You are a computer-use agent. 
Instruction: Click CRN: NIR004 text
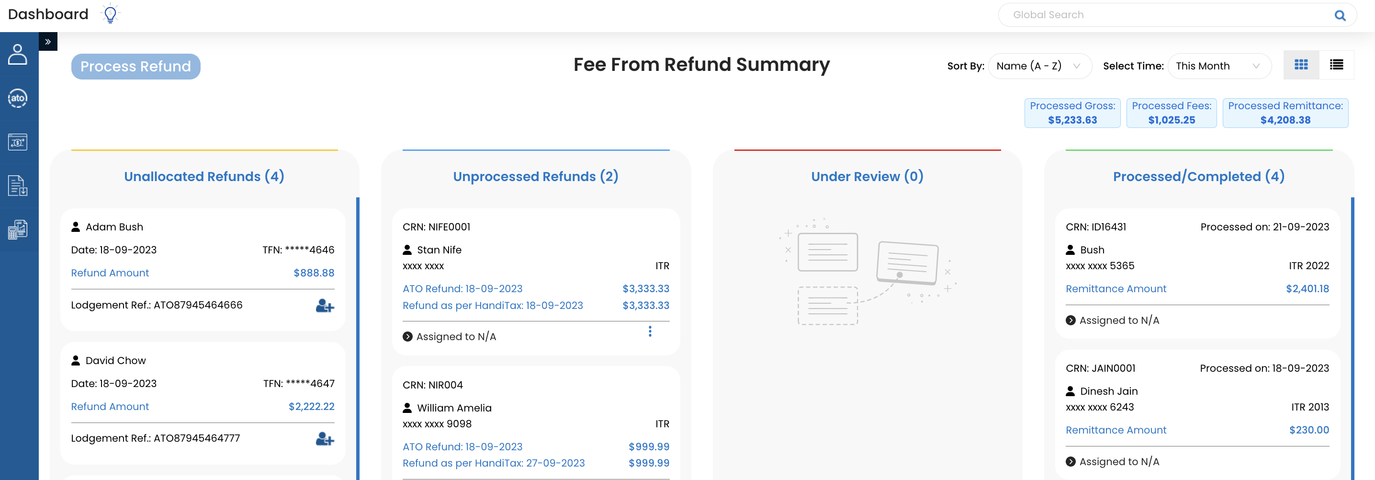coord(433,385)
